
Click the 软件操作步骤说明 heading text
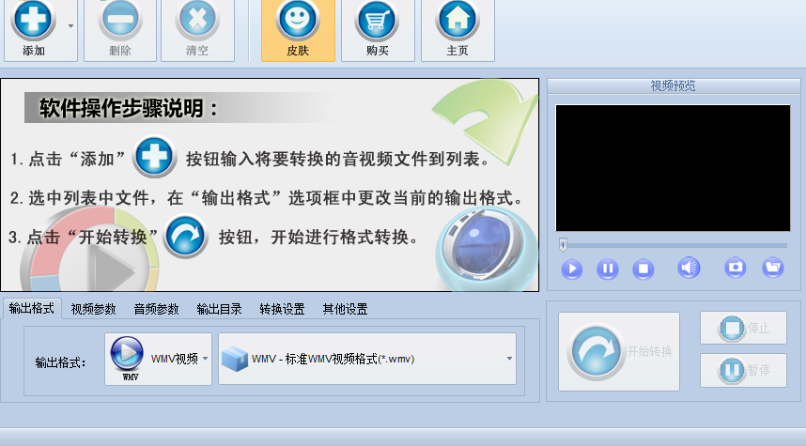[x=129, y=108]
